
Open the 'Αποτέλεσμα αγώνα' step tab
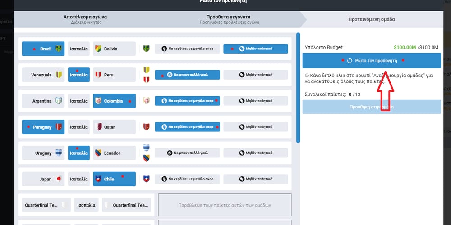click(85, 19)
